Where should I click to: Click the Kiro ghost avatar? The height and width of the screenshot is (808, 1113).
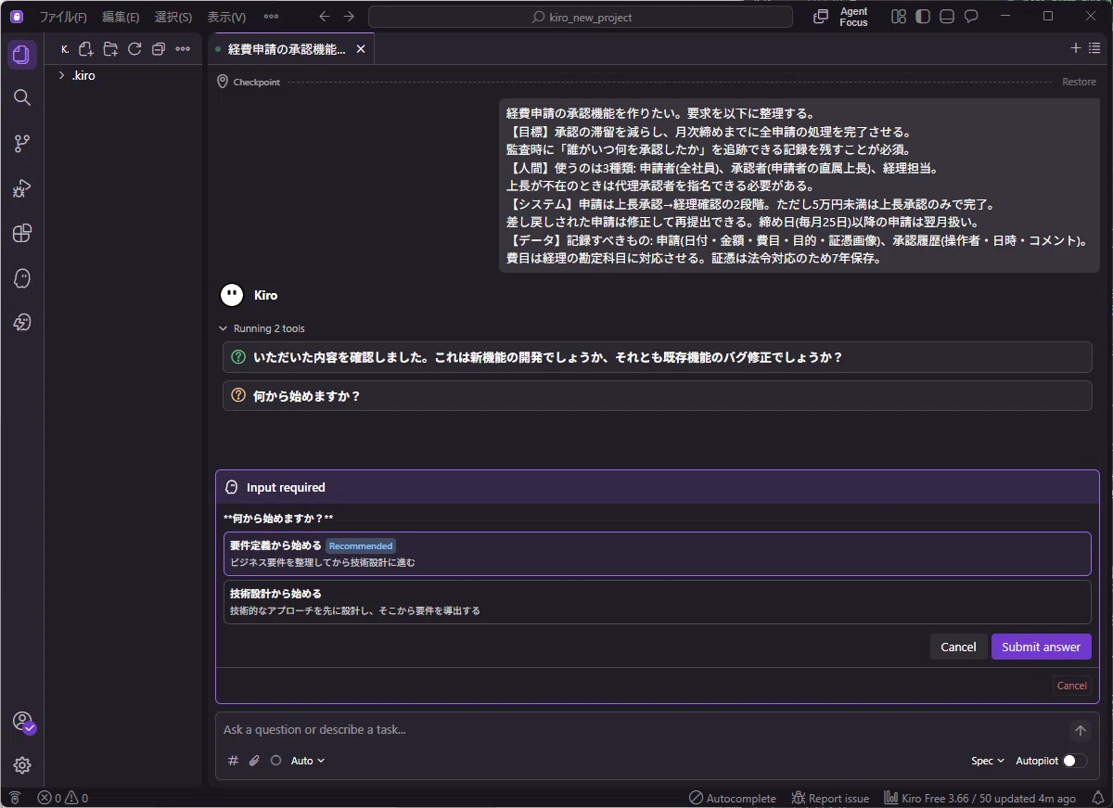[x=232, y=295]
